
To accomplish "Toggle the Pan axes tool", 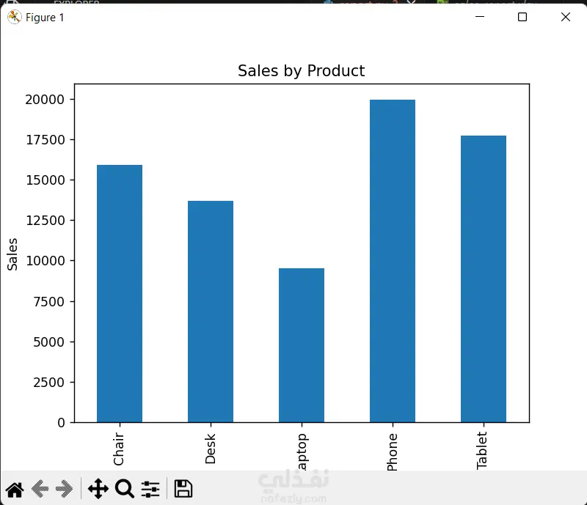I will coord(98,489).
